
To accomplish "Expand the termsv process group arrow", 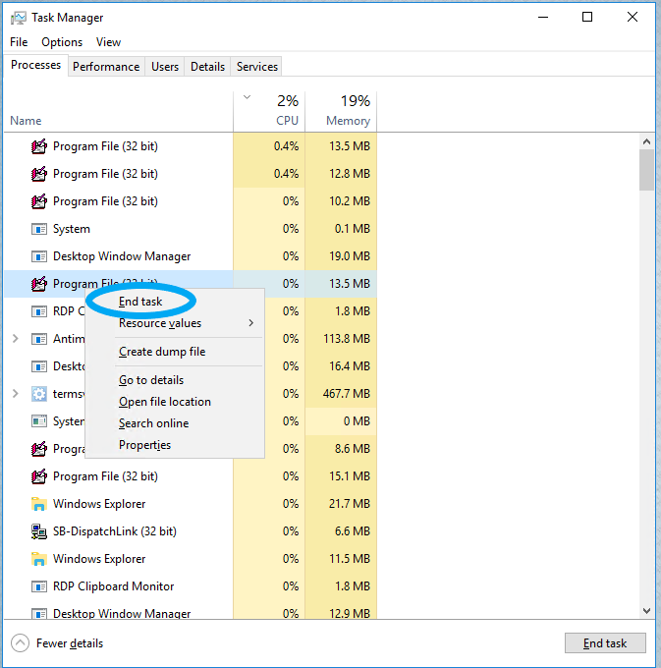I will (x=15, y=394).
